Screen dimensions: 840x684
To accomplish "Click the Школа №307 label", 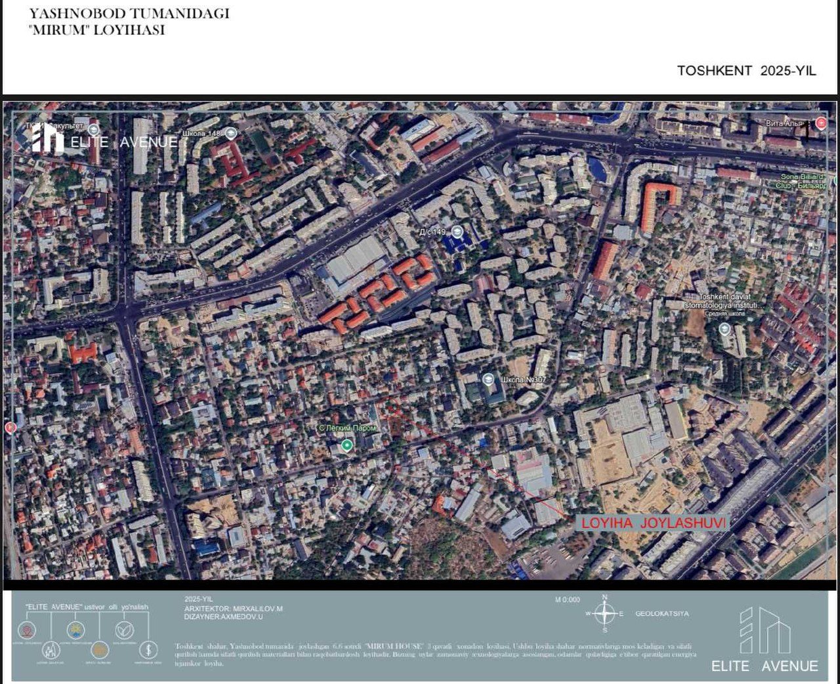I will (522, 380).
